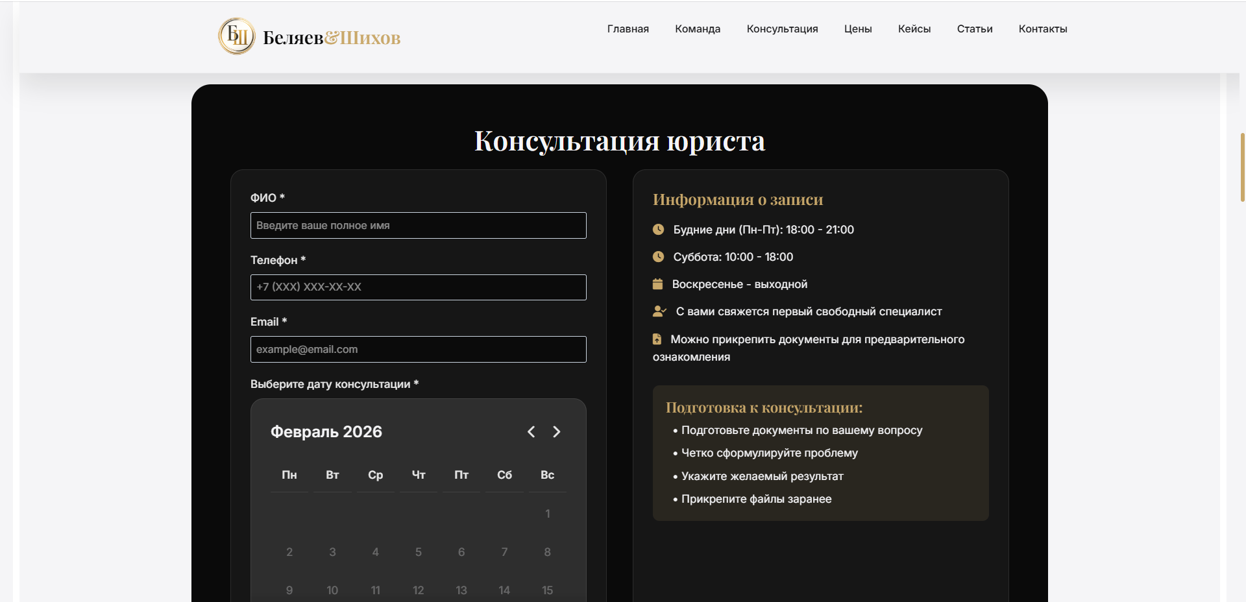Click the Чт weekday column header
This screenshot has width=1246, height=602.
tap(419, 475)
